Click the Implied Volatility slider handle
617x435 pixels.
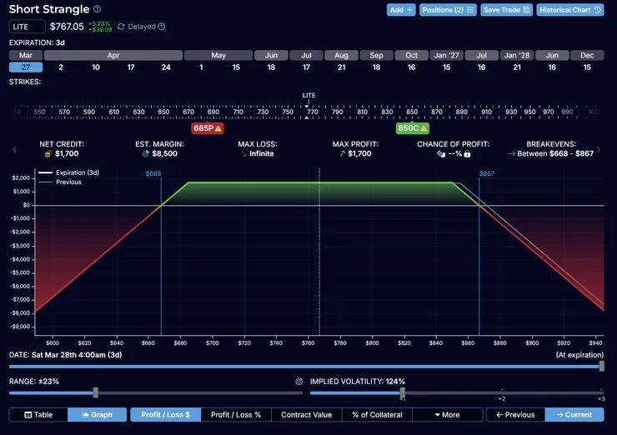point(402,392)
